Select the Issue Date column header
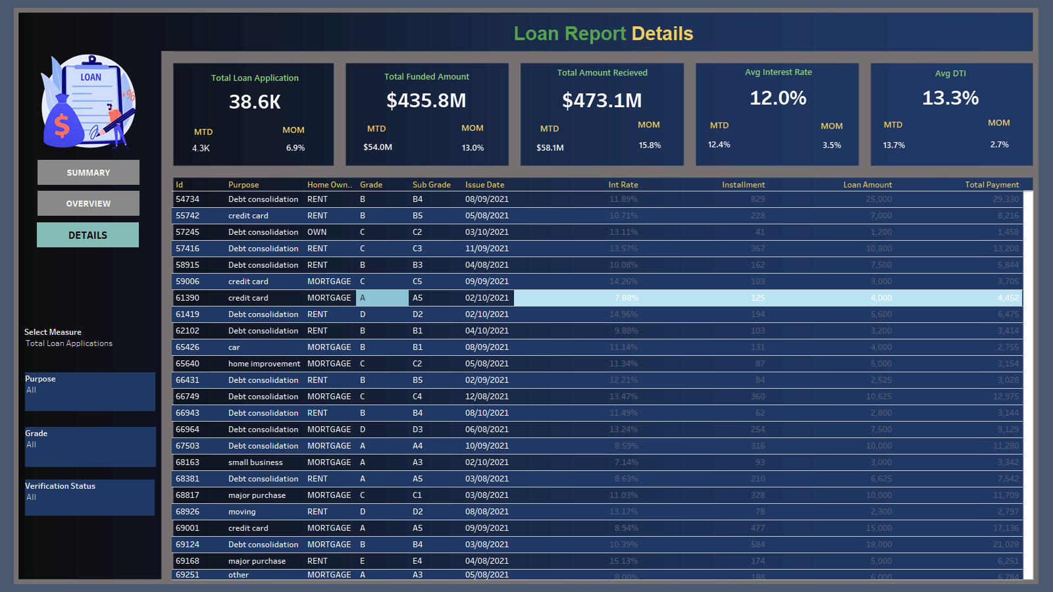Viewport: 1053px width, 592px height. click(x=484, y=185)
